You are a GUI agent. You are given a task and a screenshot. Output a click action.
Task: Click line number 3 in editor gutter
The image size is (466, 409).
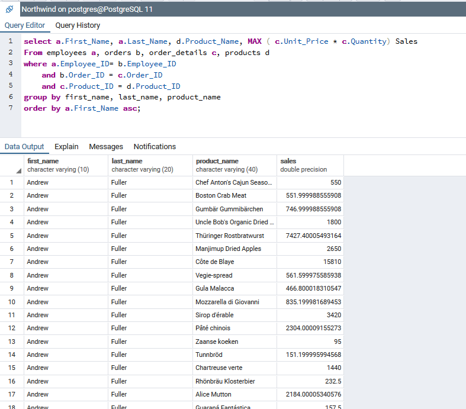coord(11,63)
